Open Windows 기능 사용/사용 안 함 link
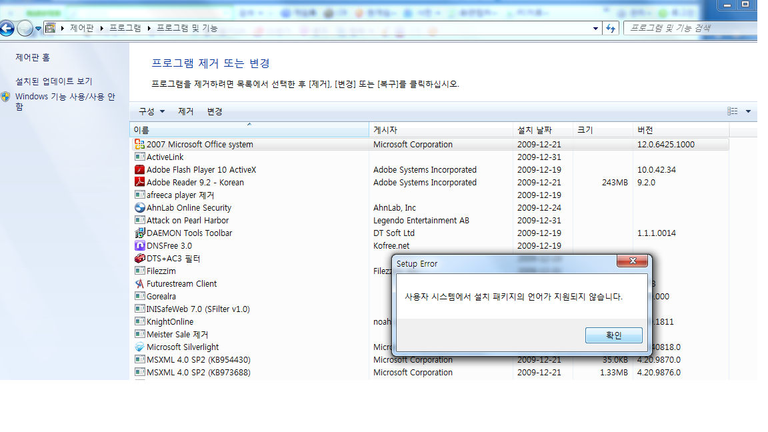 pyautogui.click(x=65, y=101)
